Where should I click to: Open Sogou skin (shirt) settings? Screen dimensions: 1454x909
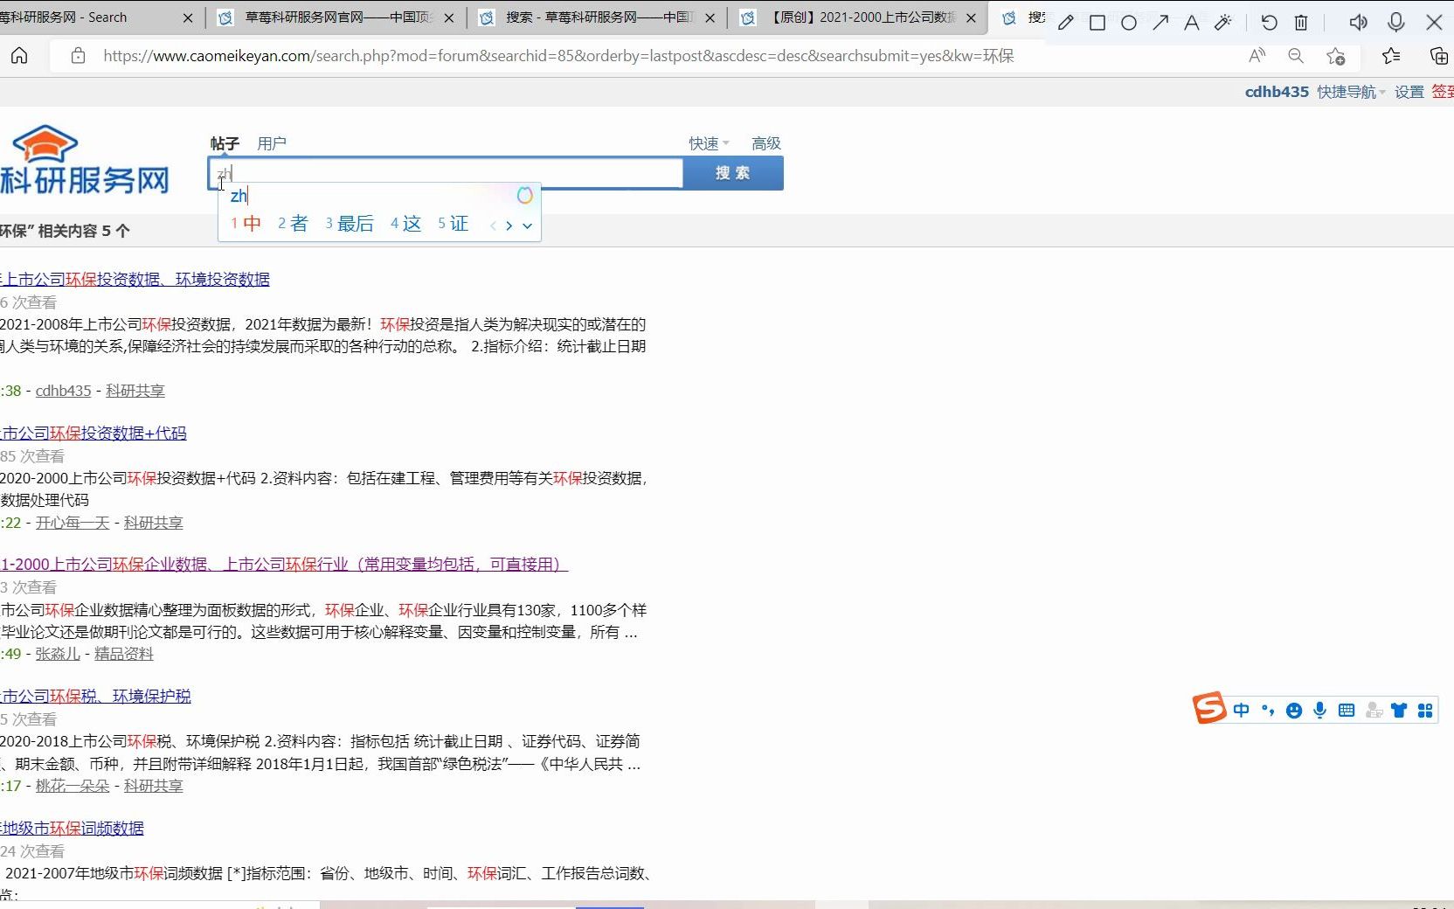pos(1399,711)
